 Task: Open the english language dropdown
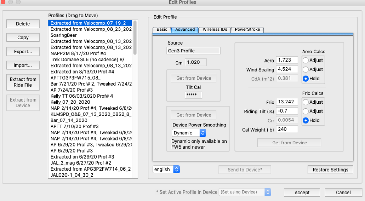click(x=166, y=170)
